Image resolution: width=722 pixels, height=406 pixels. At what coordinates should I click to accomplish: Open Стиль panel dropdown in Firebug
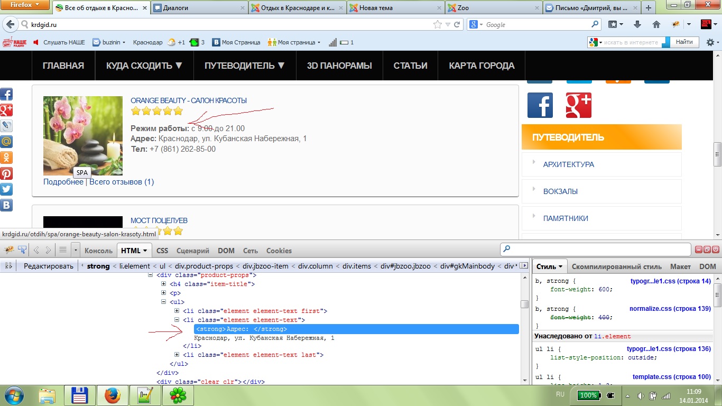560,267
